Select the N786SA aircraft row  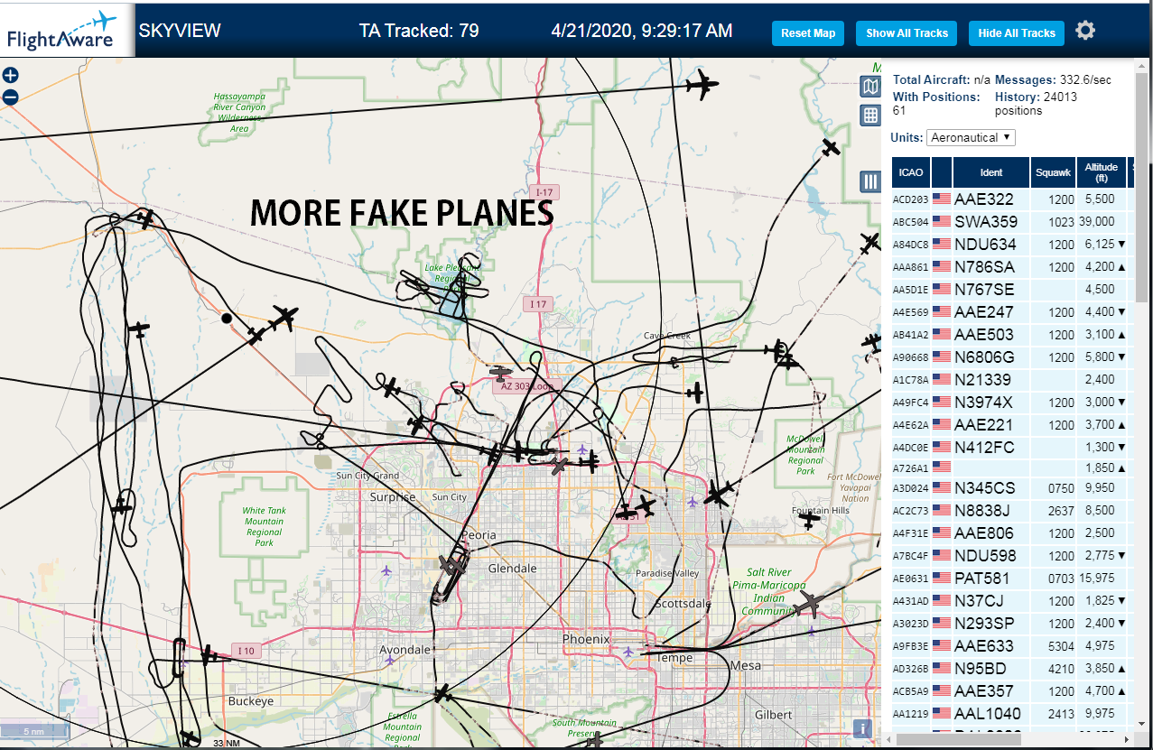pyautogui.click(x=1012, y=267)
